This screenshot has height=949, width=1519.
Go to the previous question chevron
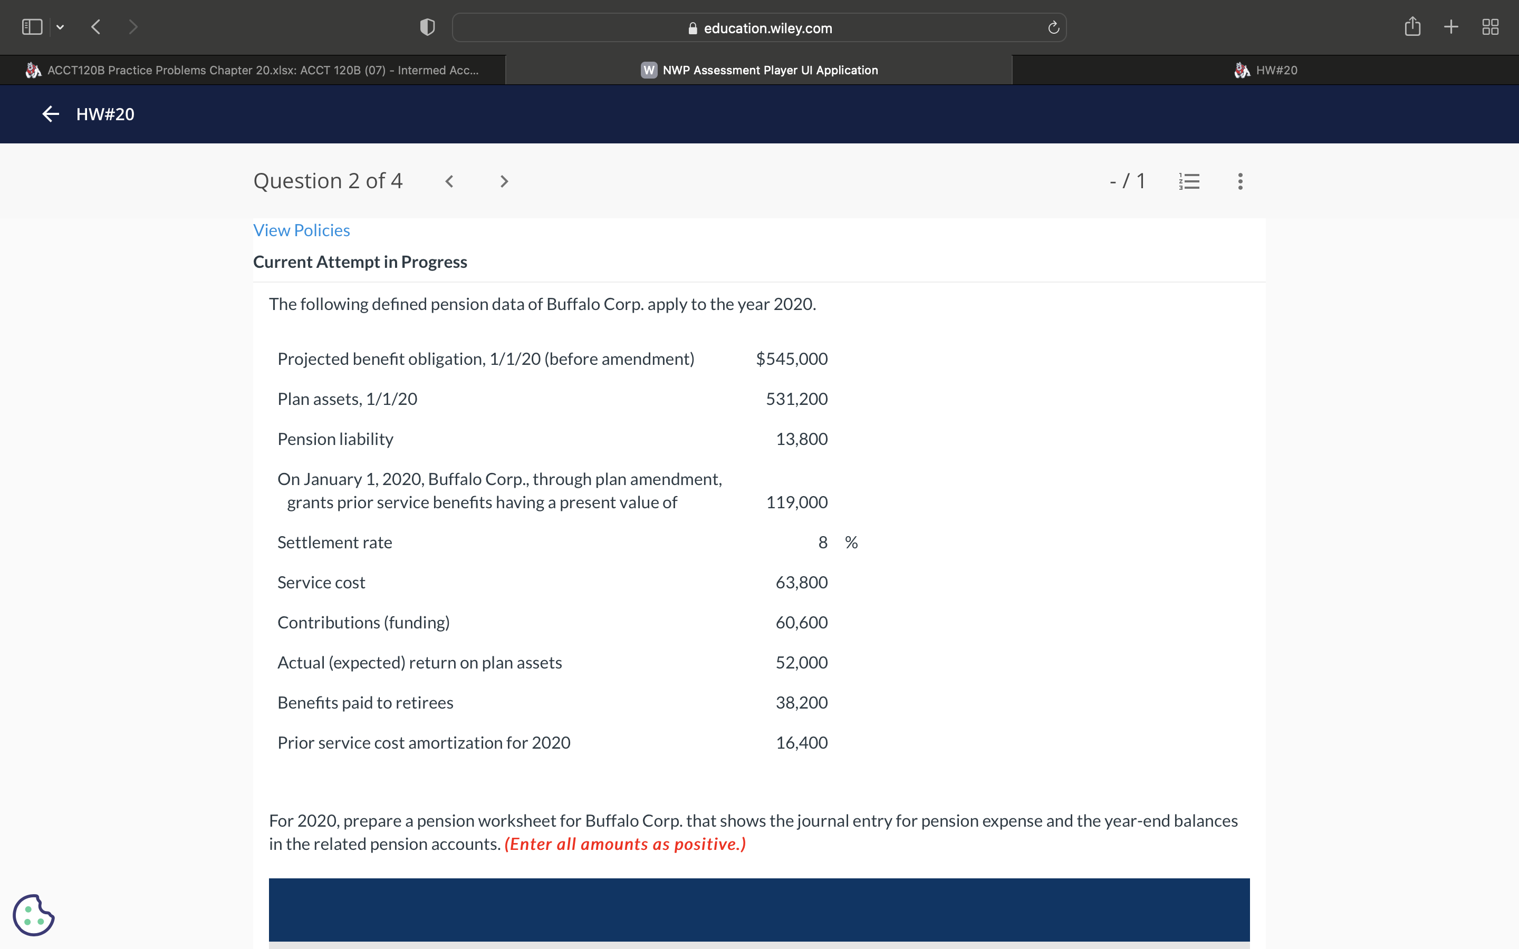[449, 181]
